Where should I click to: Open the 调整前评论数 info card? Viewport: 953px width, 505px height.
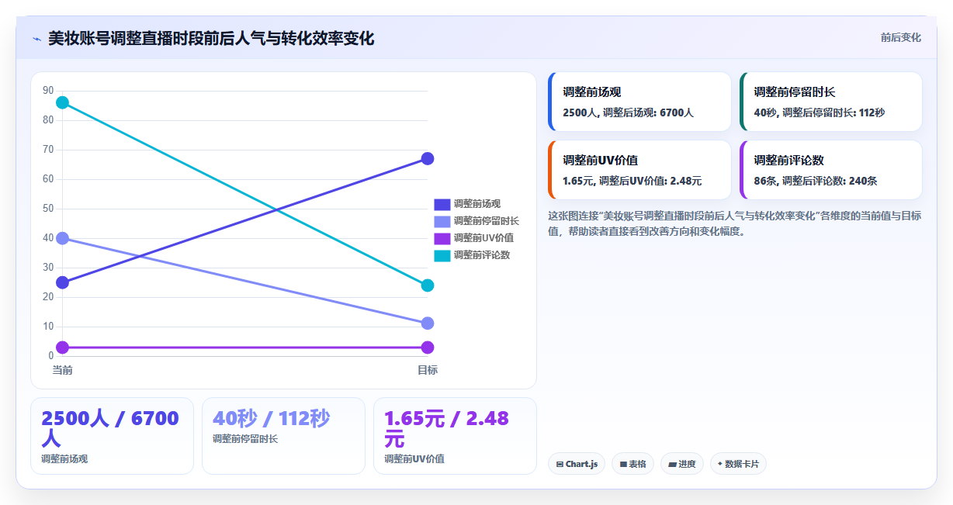point(830,170)
